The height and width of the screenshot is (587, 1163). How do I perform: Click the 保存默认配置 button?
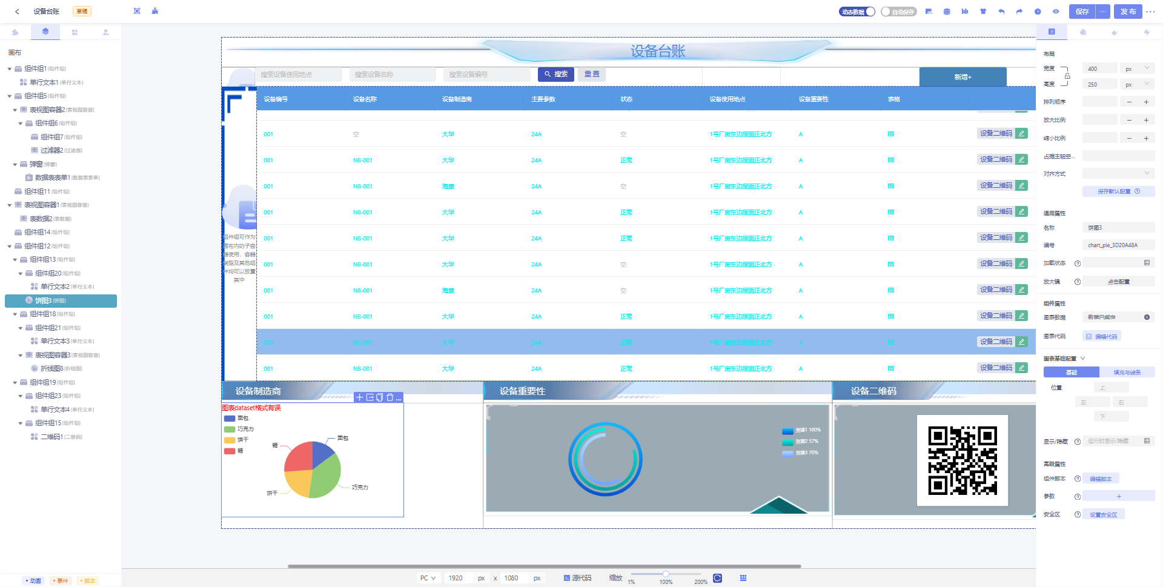click(1118, 191)
